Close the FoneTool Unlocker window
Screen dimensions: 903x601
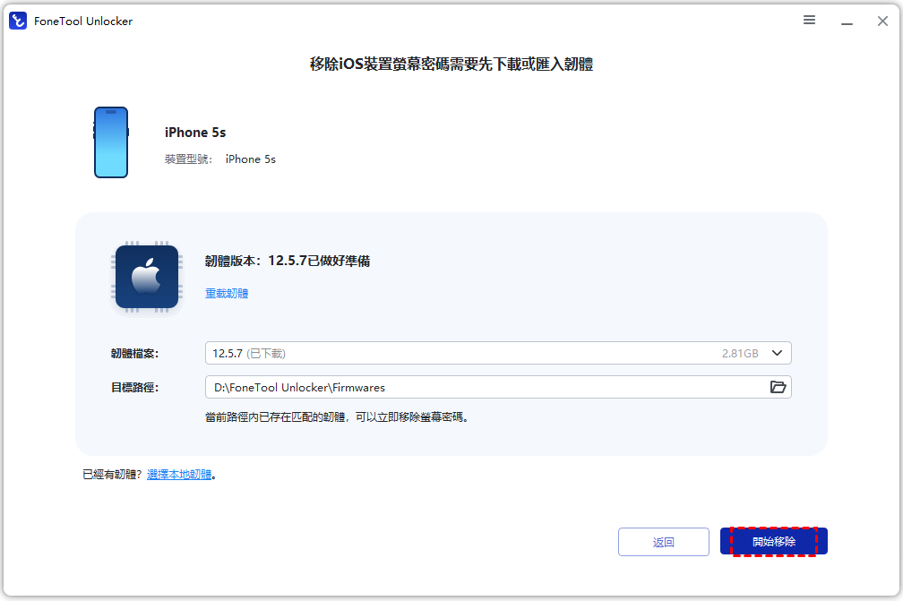(882, 21)
